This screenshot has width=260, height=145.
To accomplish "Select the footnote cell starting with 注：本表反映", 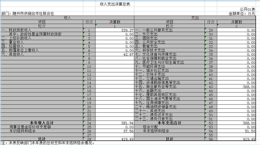I will point(48,143).
